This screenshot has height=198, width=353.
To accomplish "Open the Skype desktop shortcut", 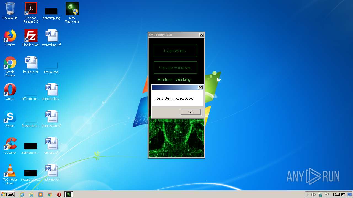I will (10, 119).
